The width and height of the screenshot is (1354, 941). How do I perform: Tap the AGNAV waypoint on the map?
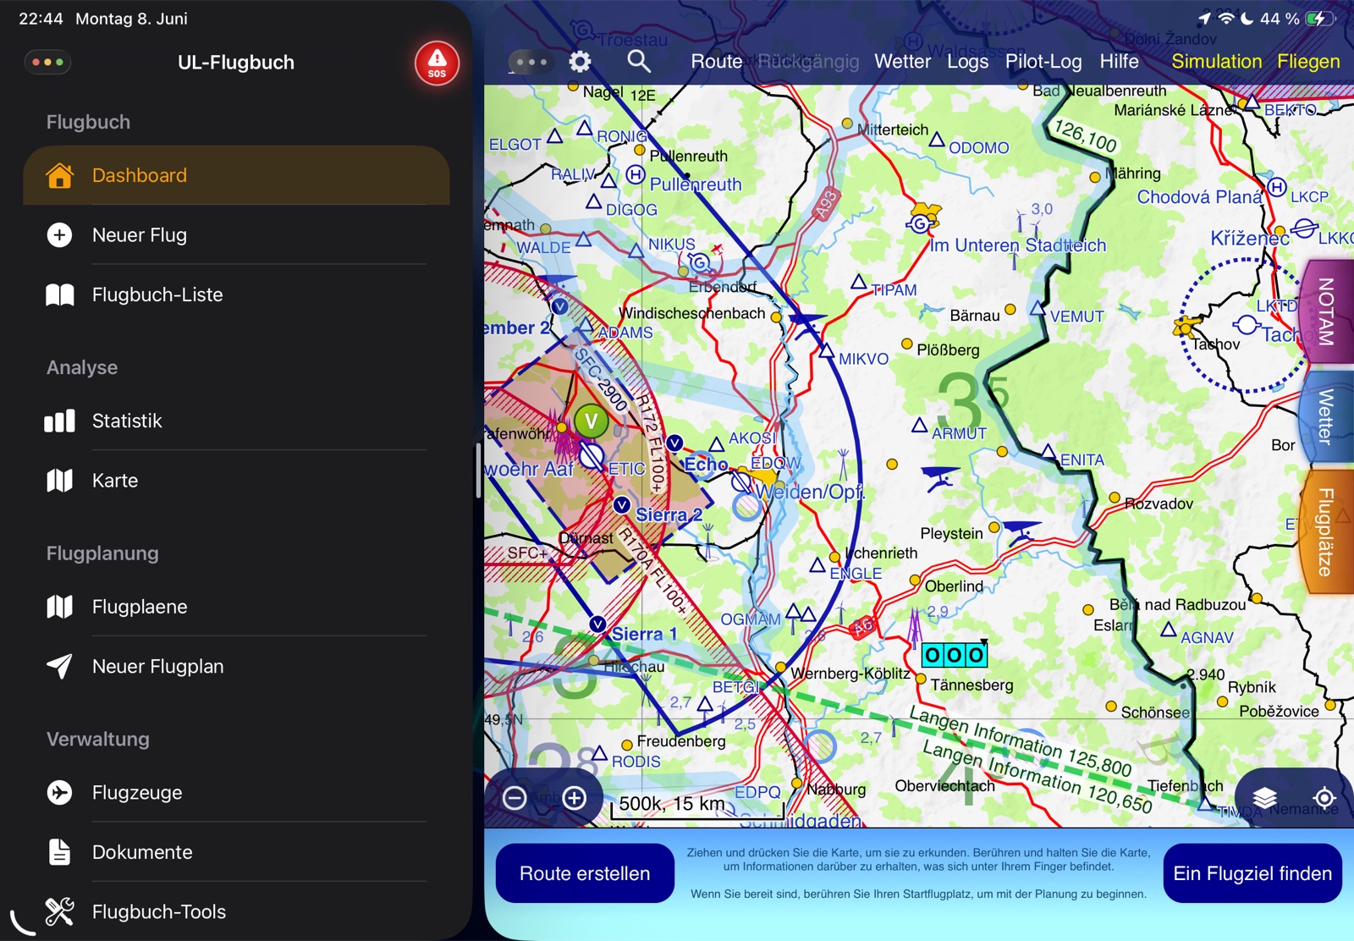1169,629
